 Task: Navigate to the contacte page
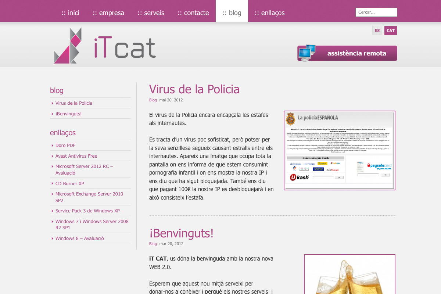[x=193, y=13]
